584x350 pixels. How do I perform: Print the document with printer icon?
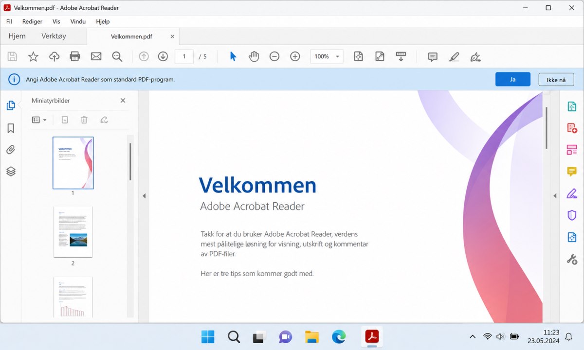(75, 56)
